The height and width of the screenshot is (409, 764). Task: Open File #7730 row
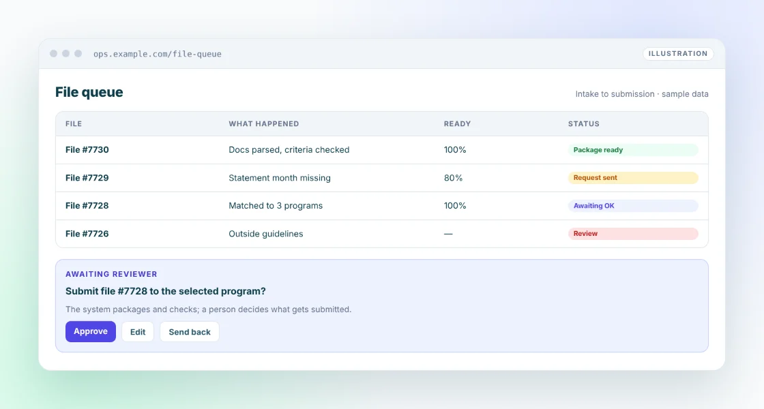click(x=381, y=150)
